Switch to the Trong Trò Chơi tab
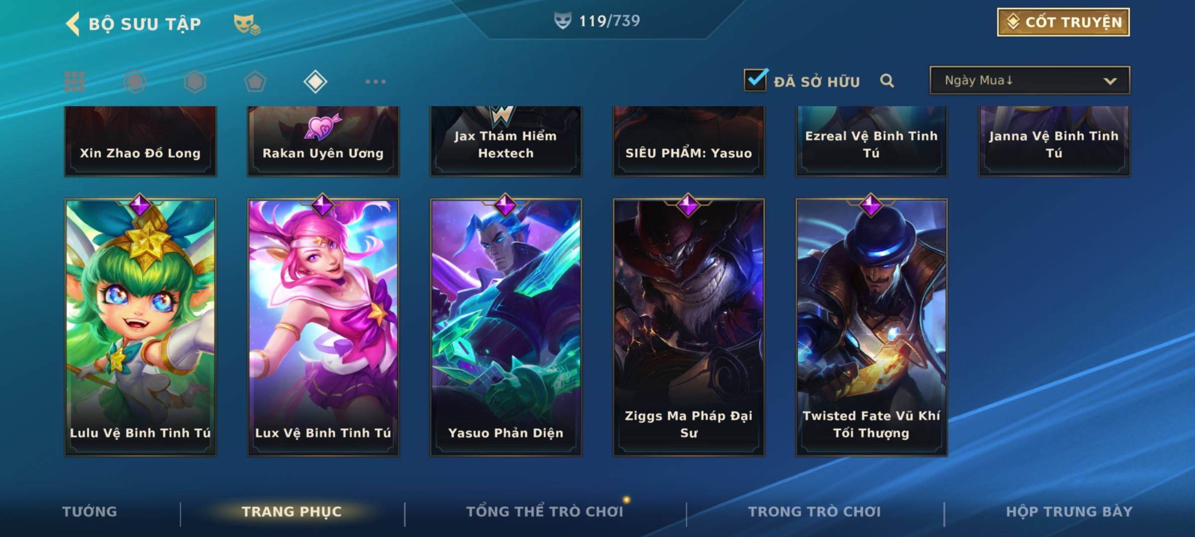The height and width of the screenshot is (537, 1195). (814, 511)
